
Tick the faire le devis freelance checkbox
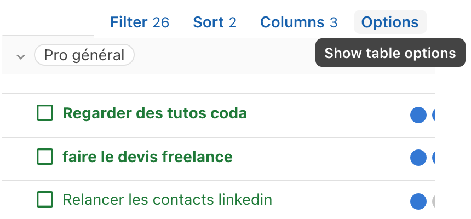pyautogui.click(x=45, y=157)
